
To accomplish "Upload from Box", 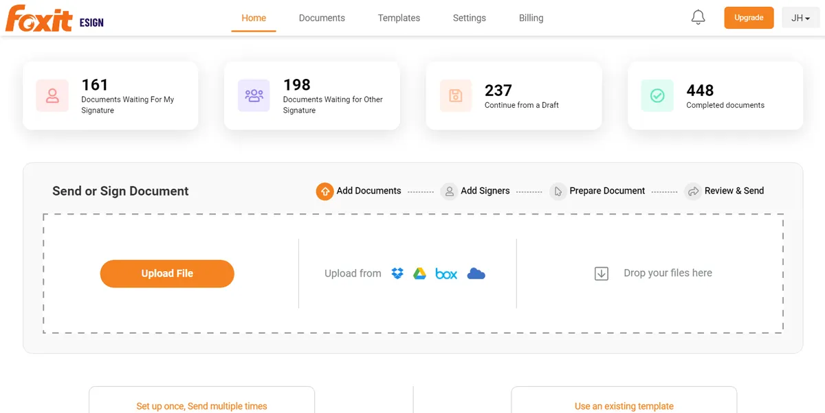I will coord(446,274).
